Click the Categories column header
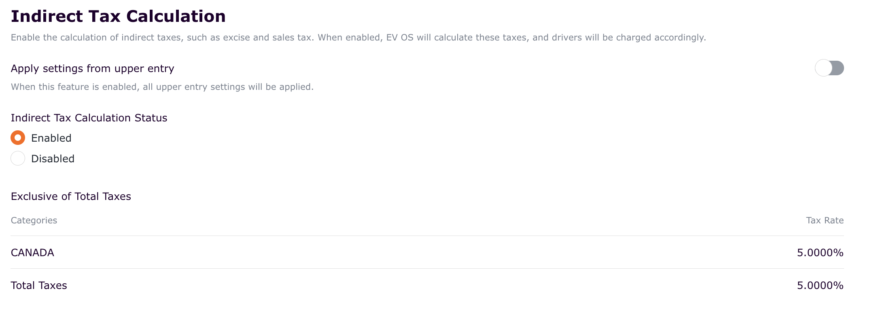874x310 pixels. coord(34,221)
